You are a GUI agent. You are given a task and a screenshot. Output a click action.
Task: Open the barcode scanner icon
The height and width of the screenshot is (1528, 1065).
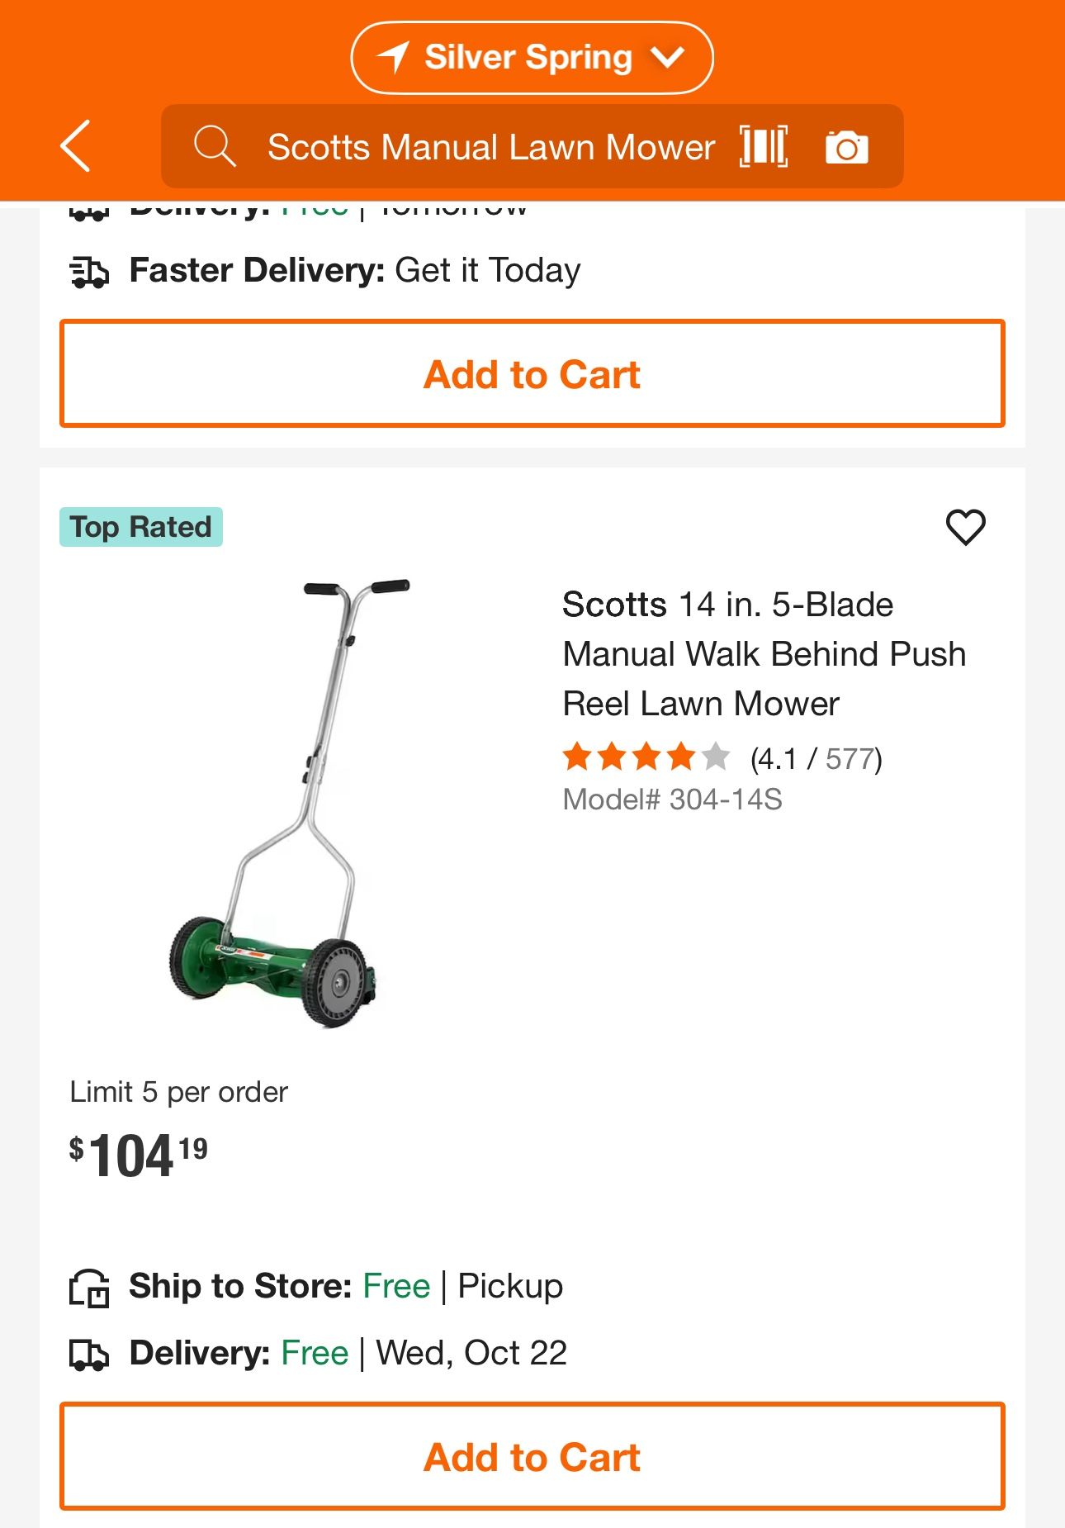click(x=764, y=146)
